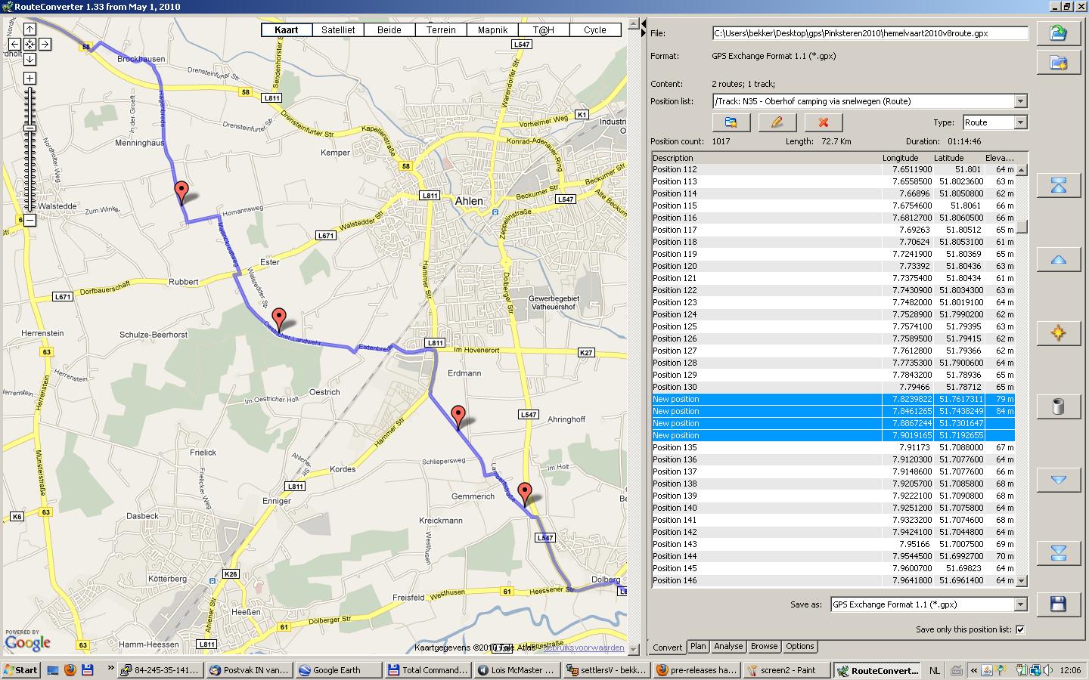
Task: Open the Options tab
Action: [799, 647]
